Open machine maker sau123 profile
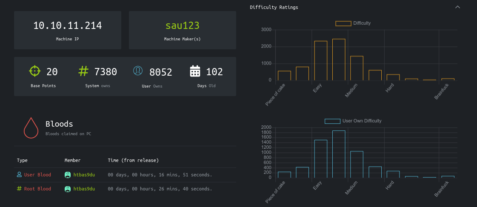The height and width of the screenshot is (207, 477). pyautogui.click(x=182, y=26)
